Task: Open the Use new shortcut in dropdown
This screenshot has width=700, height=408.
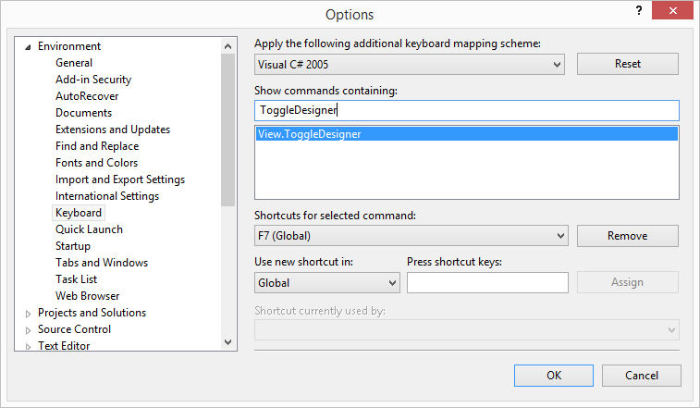Action: pyautogui.click(x=391, y=282)
